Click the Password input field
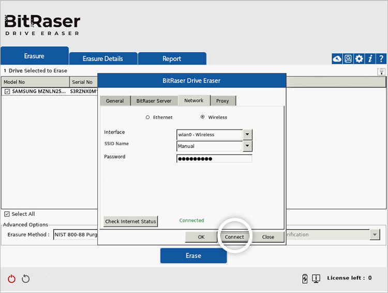 pos(214,158)
